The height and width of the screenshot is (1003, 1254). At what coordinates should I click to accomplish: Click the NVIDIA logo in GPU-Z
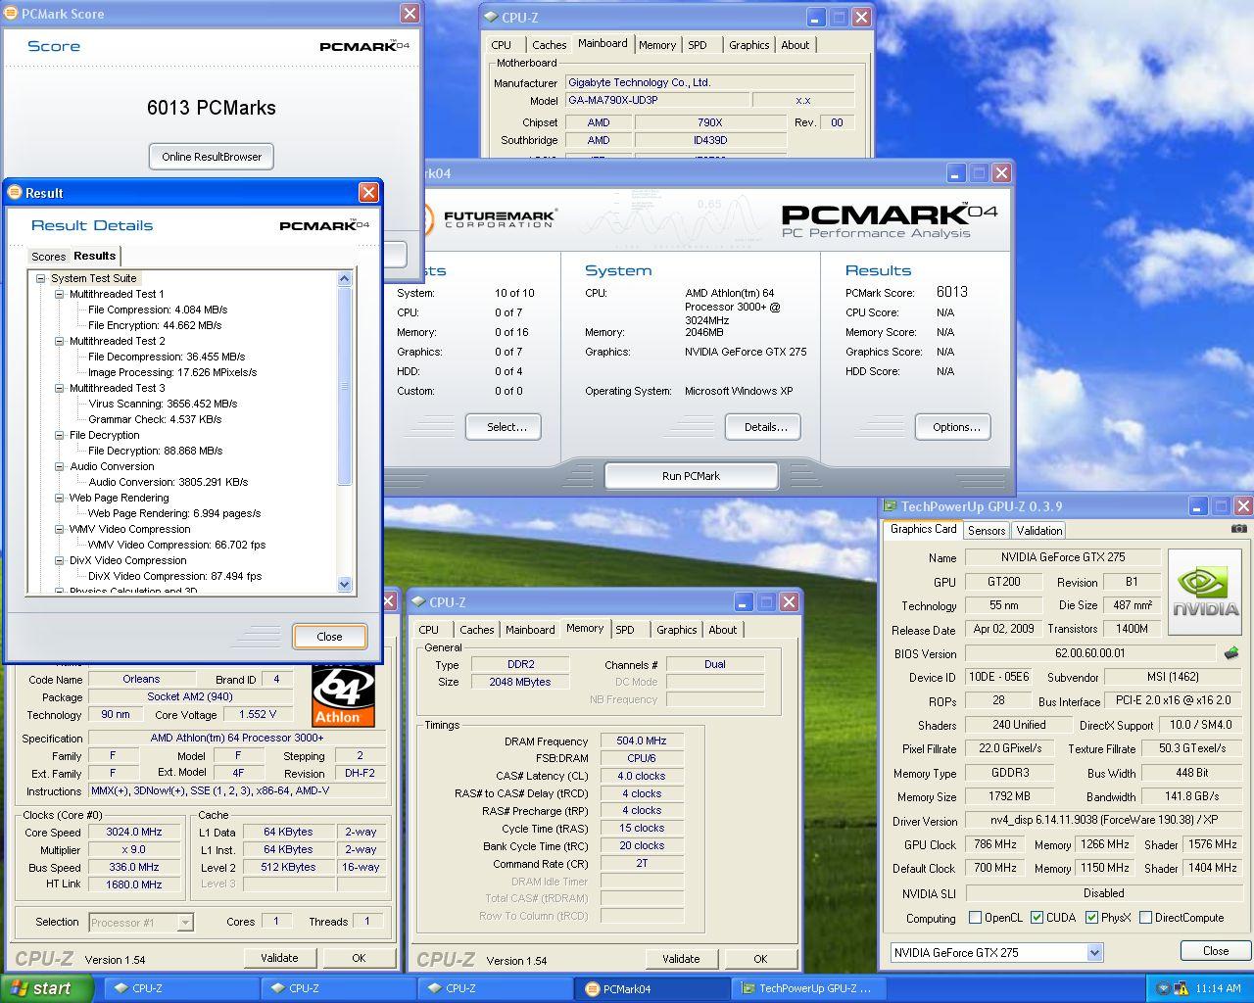tap(1205, 591)
